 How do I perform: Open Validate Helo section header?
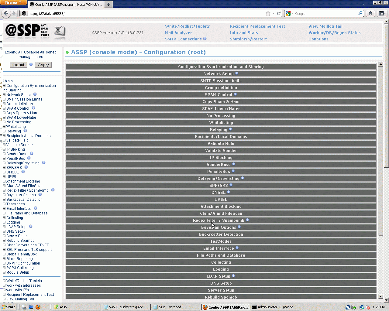[221, 143]
